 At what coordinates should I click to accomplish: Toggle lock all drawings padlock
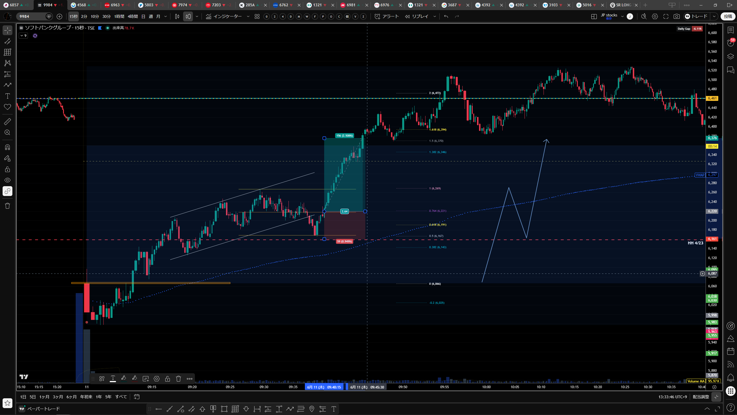point(7,169)
